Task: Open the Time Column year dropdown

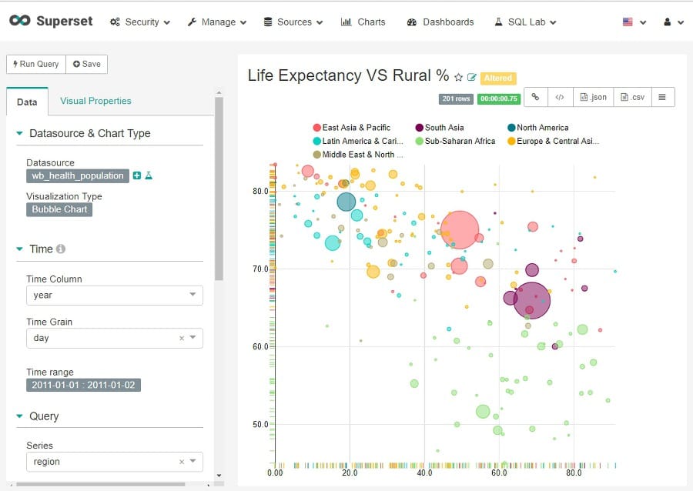Action: pos(115,295)
